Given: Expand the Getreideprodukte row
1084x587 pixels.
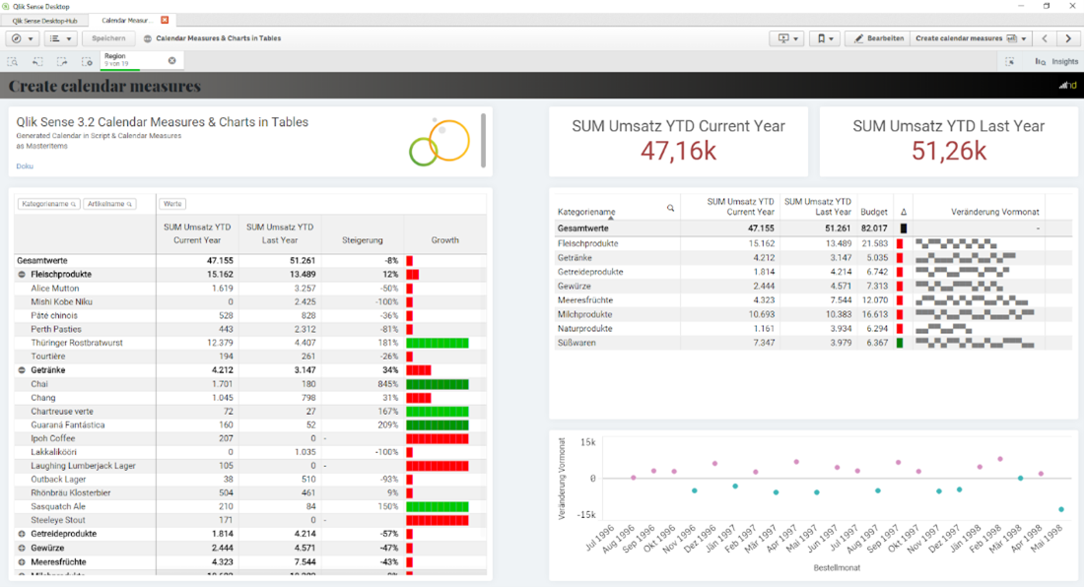Looking at the screenshot, I should [22, 534].
